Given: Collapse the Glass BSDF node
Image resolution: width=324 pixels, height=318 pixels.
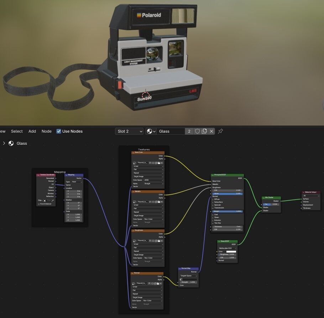Looking at the screenshot, I should 219,242.
